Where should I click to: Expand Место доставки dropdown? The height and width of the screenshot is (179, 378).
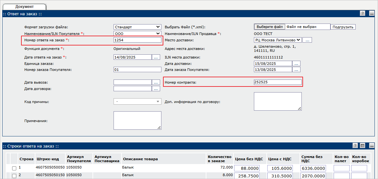pos(278,40)
